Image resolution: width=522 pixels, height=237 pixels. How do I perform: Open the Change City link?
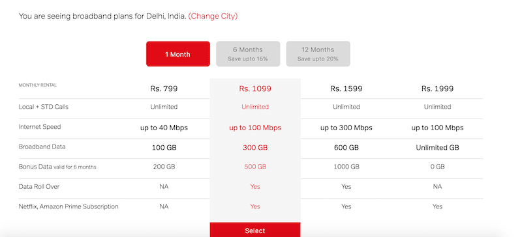pyautogui.click(x=213, y=16)
